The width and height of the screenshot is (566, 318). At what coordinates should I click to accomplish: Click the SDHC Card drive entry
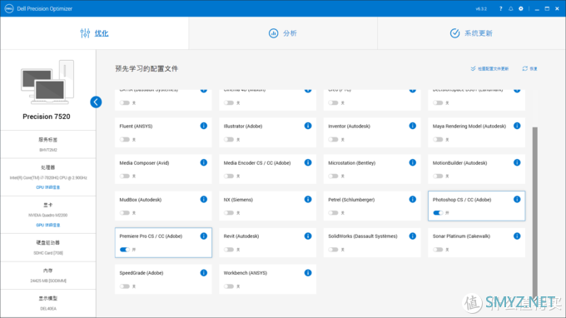point(48,253)
